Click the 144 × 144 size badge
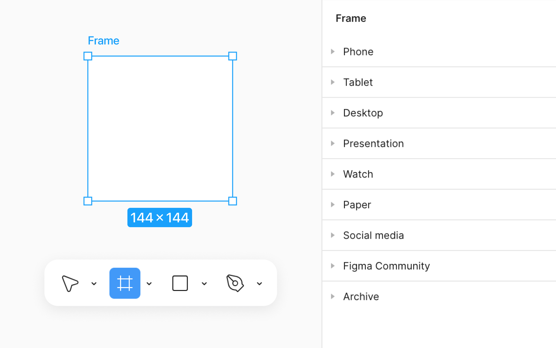Screen dimensions: 556x348 [x=160, y=217]
